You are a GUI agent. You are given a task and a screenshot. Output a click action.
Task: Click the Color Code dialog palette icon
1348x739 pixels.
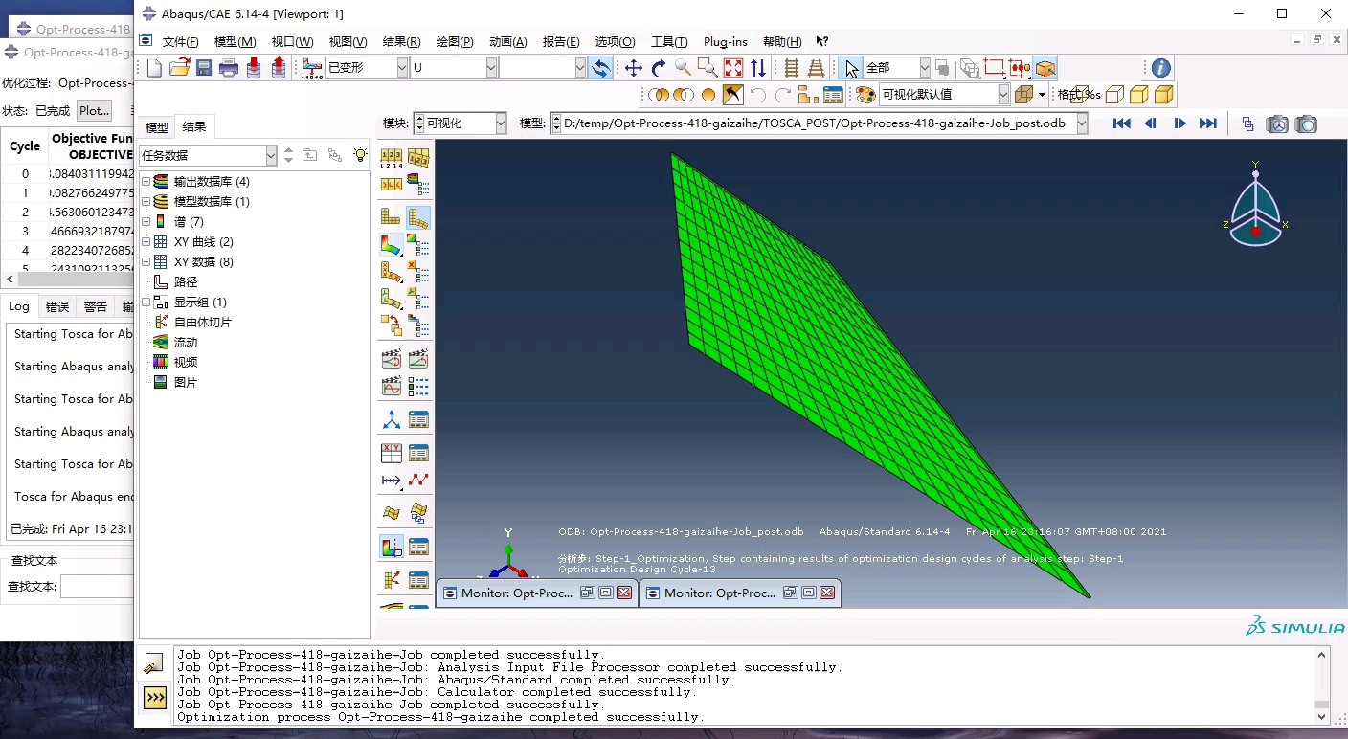[x=865, y=95]
